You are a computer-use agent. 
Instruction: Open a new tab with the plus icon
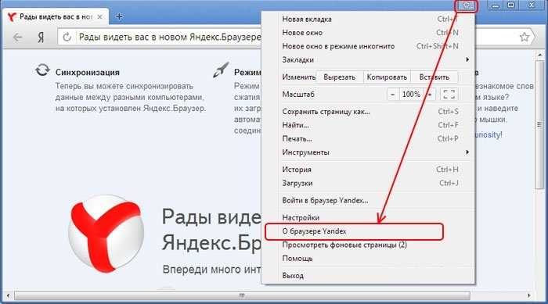point(119,16)
